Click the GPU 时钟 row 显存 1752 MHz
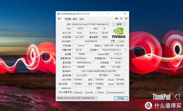The width and height of the screenshot is (183, 111). pyautogui.click(x=99, y=80)
